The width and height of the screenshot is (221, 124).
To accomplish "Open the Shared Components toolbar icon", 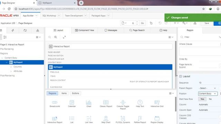I will [195, 23].
